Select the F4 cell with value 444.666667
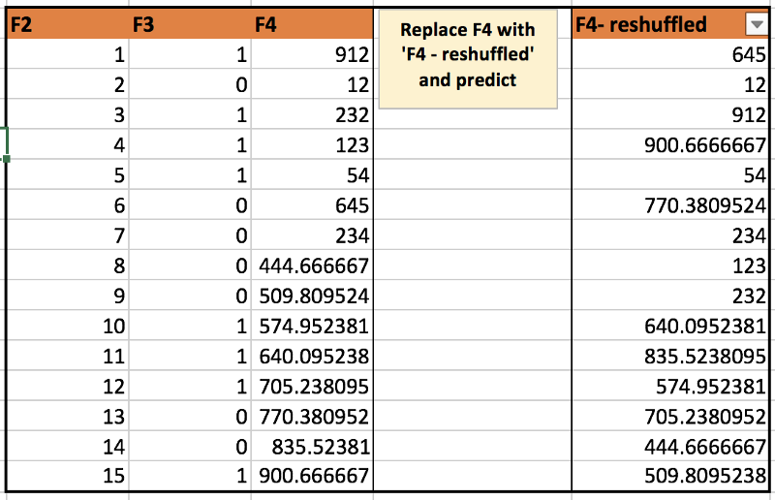 [x=312, y=266]
